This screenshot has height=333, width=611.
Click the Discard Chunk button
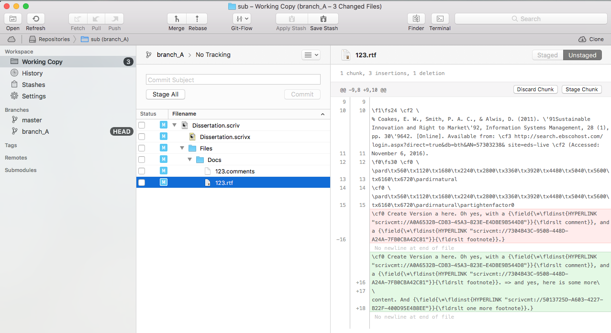click(535, 89)
